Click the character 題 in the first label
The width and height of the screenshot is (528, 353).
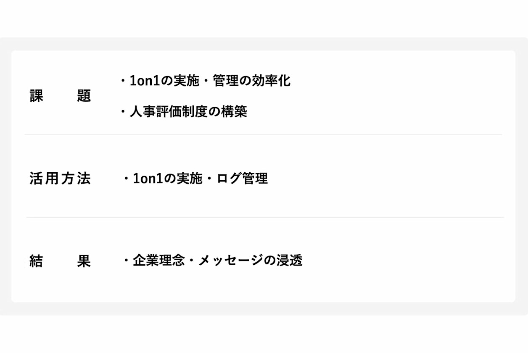click(x=84, y=96)
